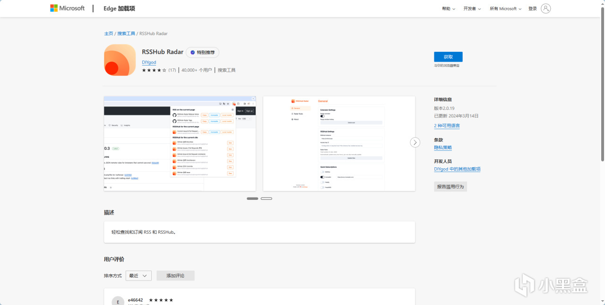Click the 获取 button
605x305 pixels.
(x=448, y=57)
